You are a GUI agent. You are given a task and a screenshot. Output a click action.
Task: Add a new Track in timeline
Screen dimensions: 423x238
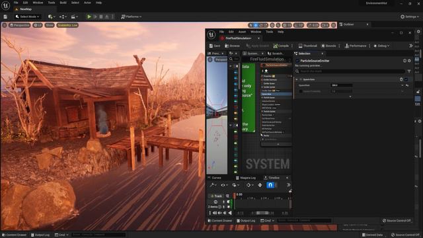point(216,196)
